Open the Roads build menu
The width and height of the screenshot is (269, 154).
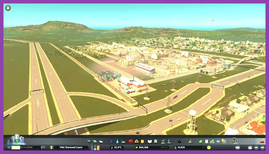tap(89, 141)
